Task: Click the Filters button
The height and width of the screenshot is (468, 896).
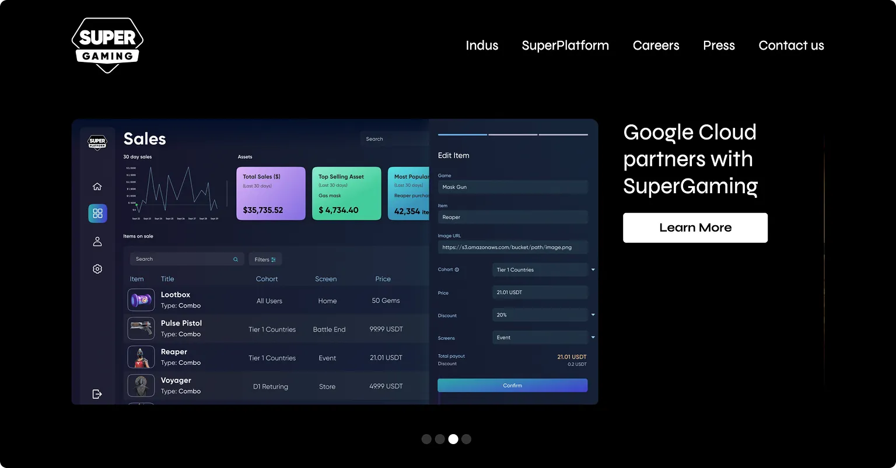Action: (265, 259)
